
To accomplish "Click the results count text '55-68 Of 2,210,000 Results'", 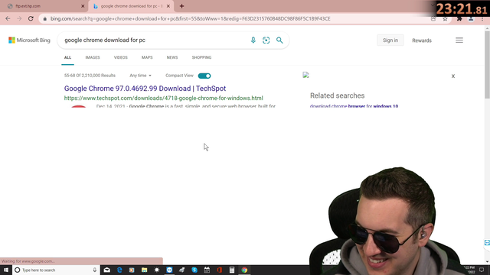I will [90, 76].
